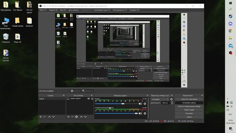236x133 pixels.
Task: Remove selected source with minus icon
Action: (72, 117)
